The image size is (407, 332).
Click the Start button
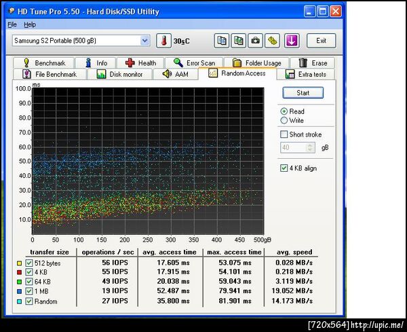(x=303, y=93)
